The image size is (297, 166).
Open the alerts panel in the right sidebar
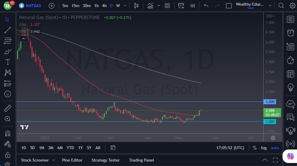(x=290, y=33)
